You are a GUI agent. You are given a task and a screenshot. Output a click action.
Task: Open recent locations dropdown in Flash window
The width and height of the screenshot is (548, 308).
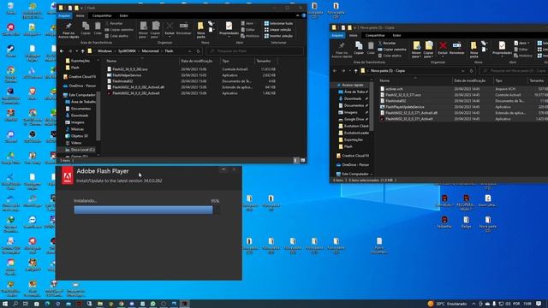[x=76, y=51]
